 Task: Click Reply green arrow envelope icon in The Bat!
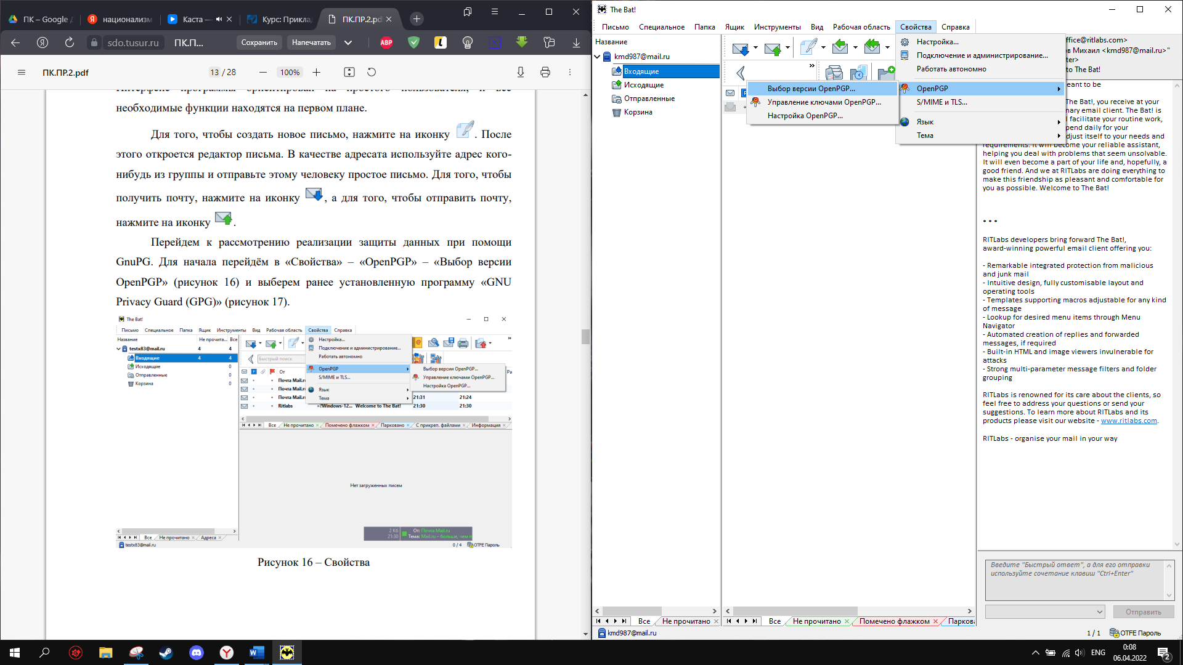point(840,47)
